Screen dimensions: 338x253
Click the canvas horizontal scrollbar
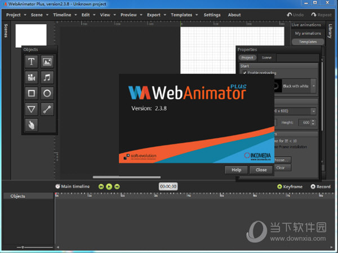click(127, 177)
